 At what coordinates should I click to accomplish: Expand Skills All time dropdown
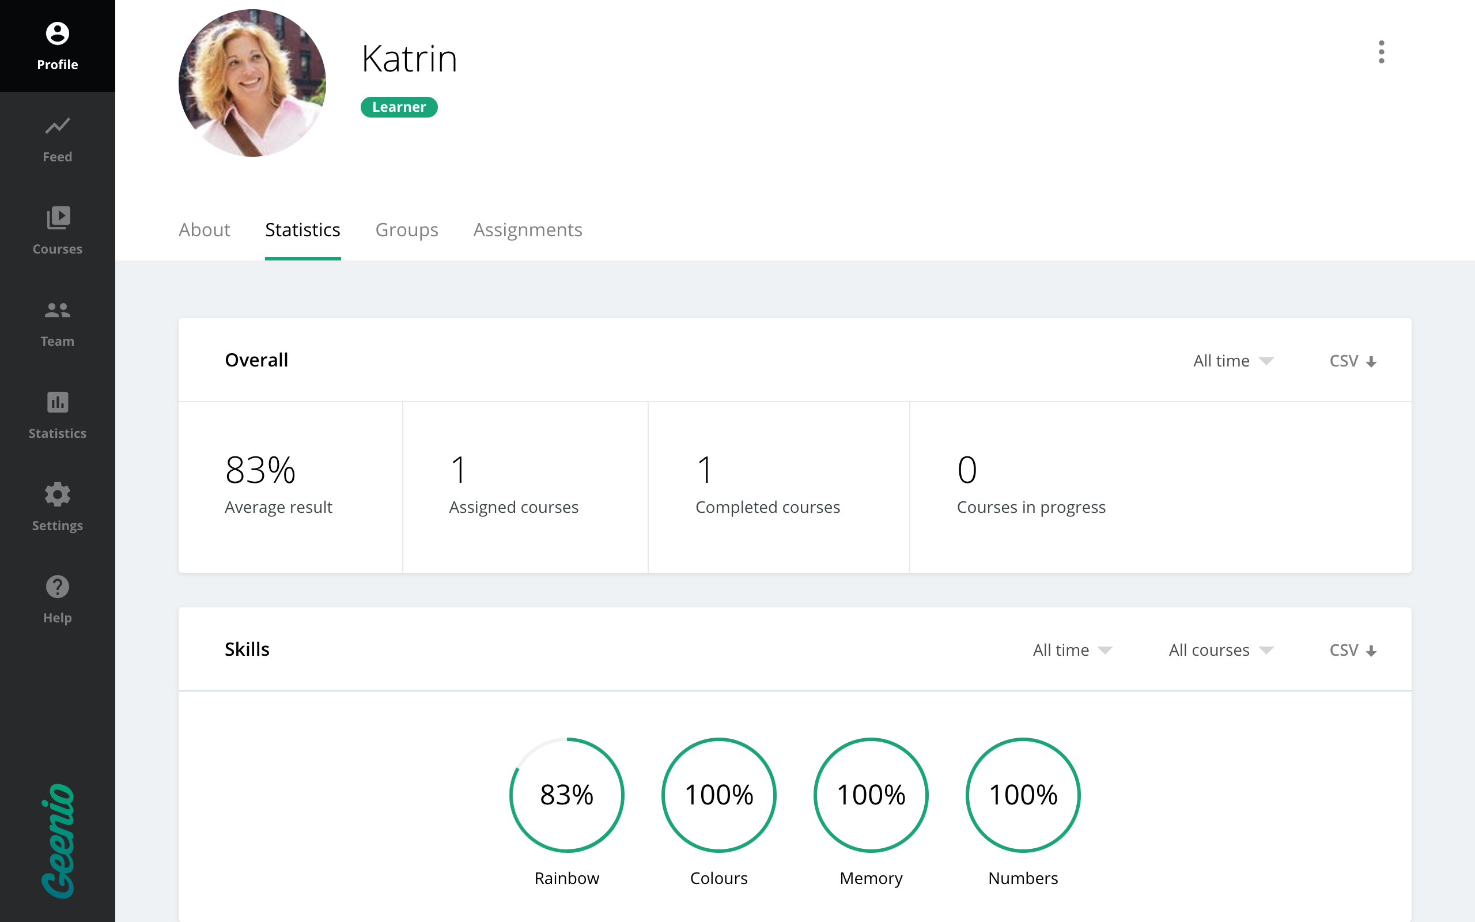click(x=1072, y=650)
